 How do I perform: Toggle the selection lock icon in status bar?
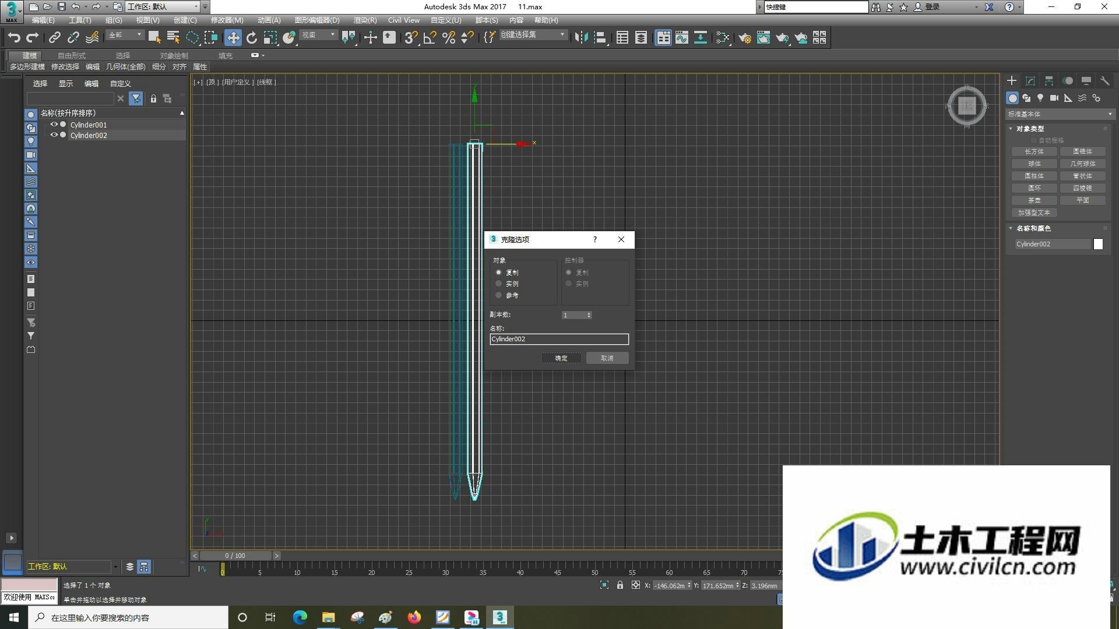620,585
